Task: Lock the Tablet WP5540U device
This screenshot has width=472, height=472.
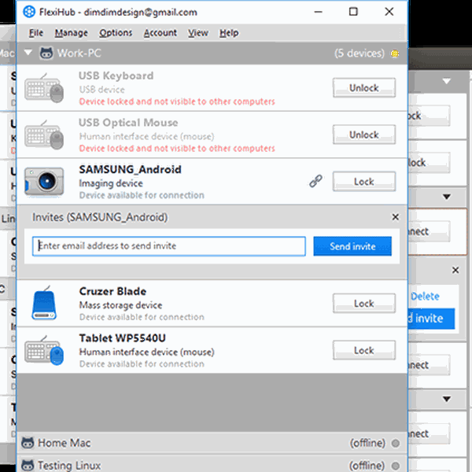Action: tap(363, 350)
